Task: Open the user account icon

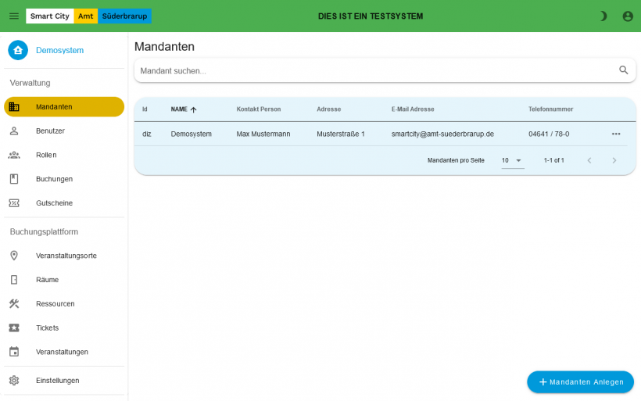Action: coord(627,16)
